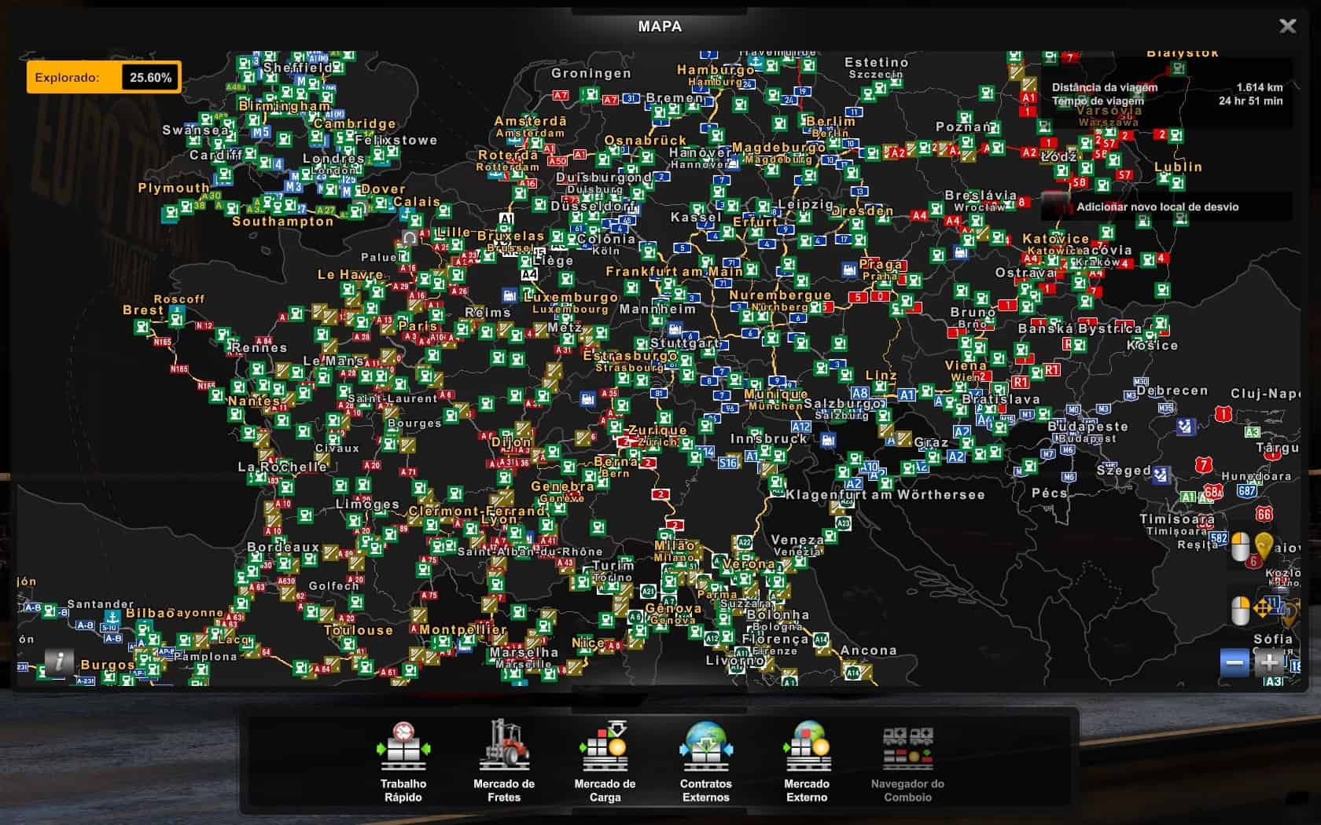Open the Mercado de Fretes forklift icon
Screen dimensions: 1321x825
tap(504, 760)
